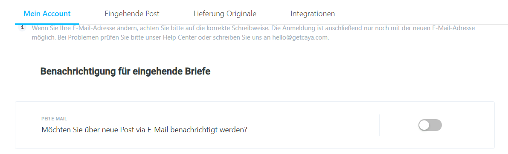This screenshot has height=154, width=508.
Task: Click the white knob of the notification switch
Action: tap(424, 125)
